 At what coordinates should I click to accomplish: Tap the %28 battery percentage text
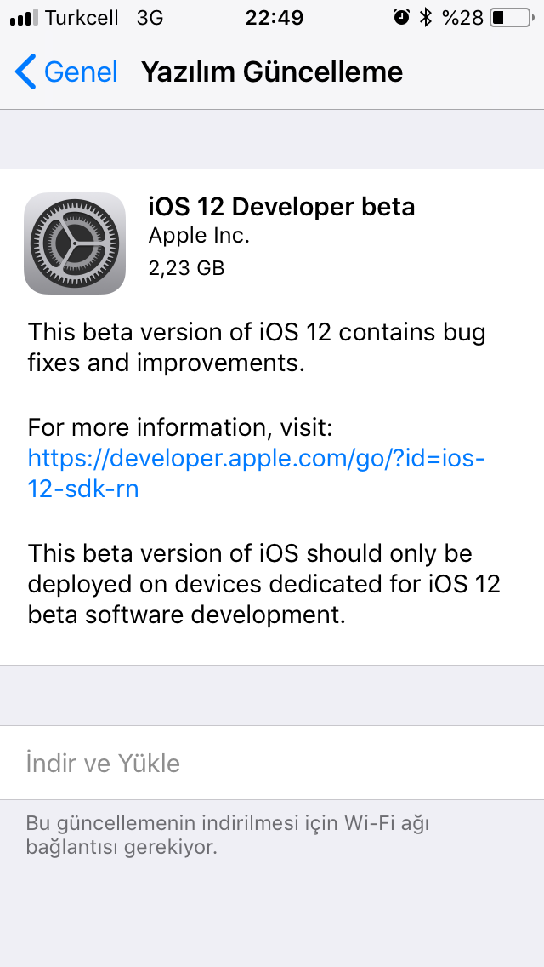pyautogui.click(x=462, y=18)
